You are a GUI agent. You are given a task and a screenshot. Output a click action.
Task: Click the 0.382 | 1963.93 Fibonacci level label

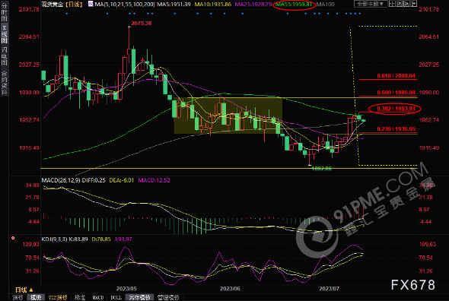[x=396, y=109]
